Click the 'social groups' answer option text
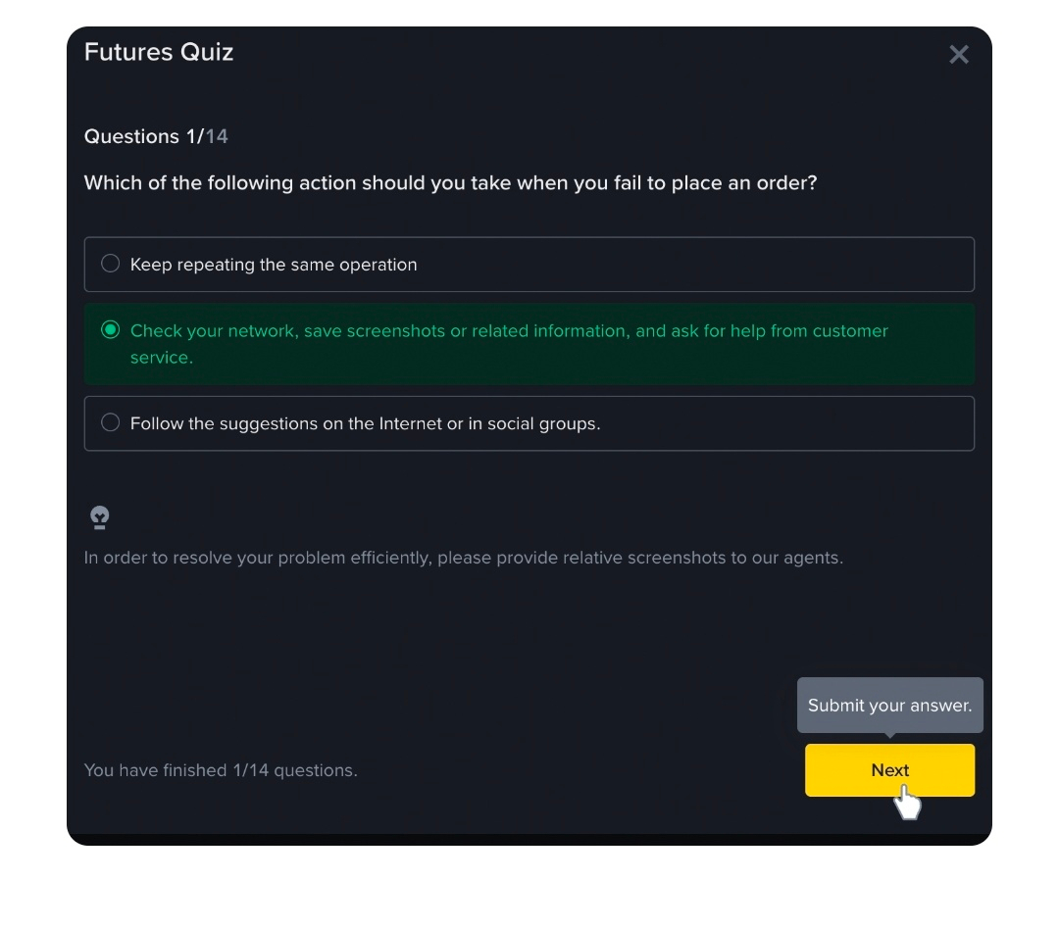 tap(365, 423)
